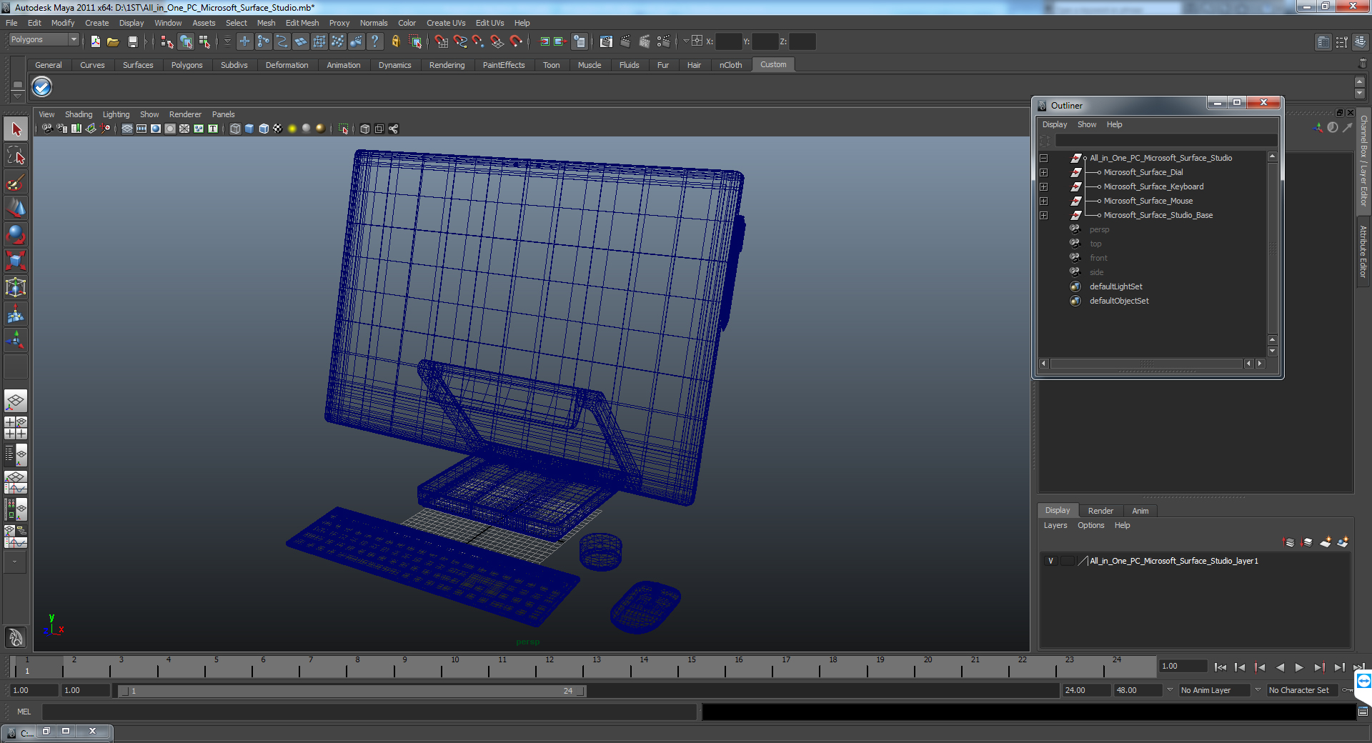1372x743 pixels.
Task: Play animation backwards
Action: (1280, 667)
